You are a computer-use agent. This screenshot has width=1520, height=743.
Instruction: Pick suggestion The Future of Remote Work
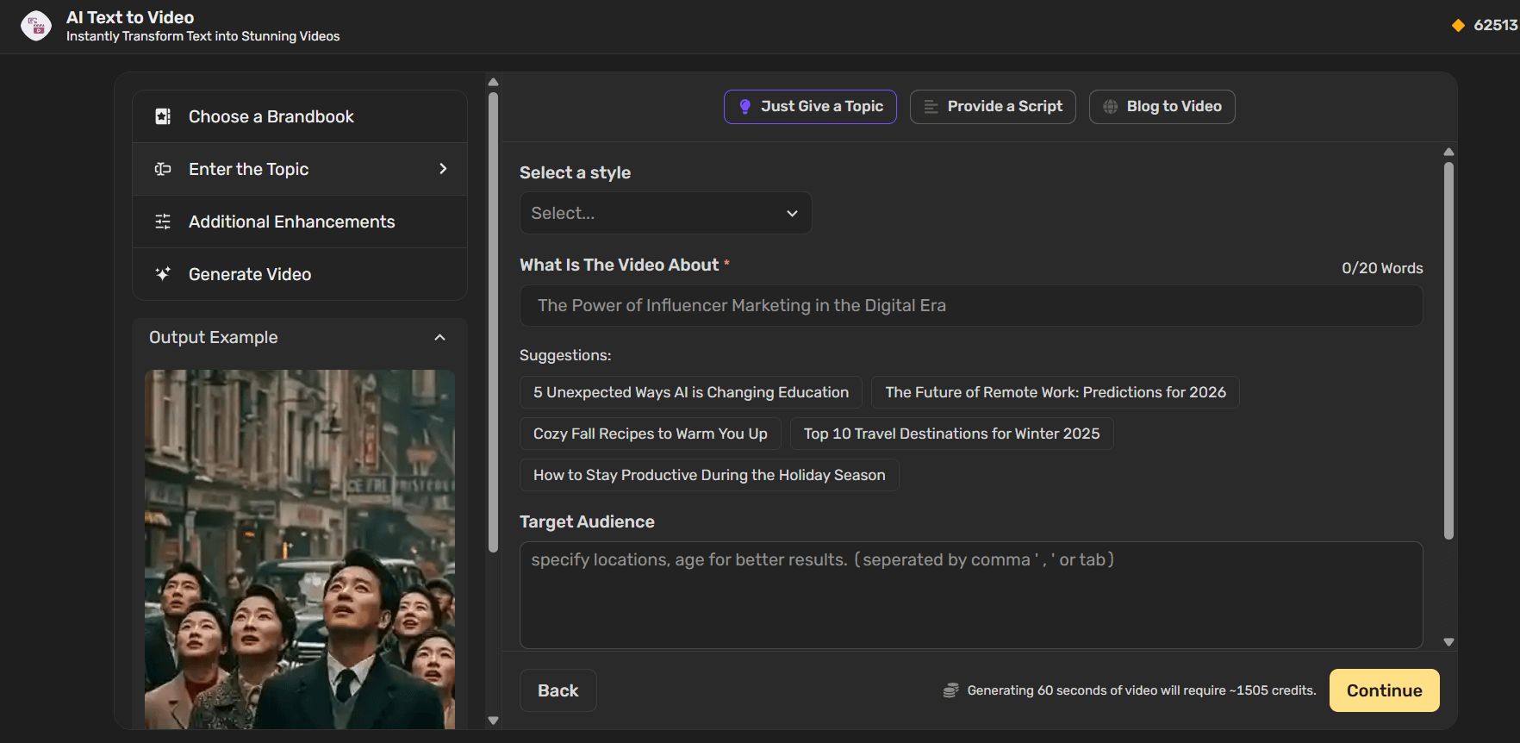click(x=1056, y=392)
